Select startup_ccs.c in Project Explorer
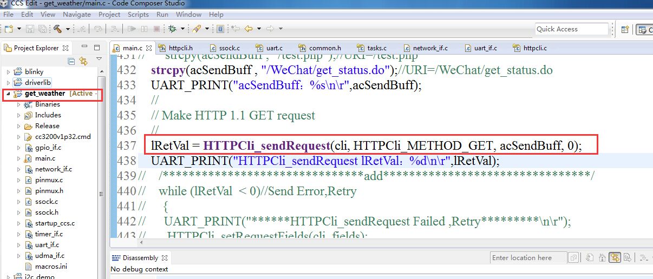 pyautogui.click(x=55, y=223)
